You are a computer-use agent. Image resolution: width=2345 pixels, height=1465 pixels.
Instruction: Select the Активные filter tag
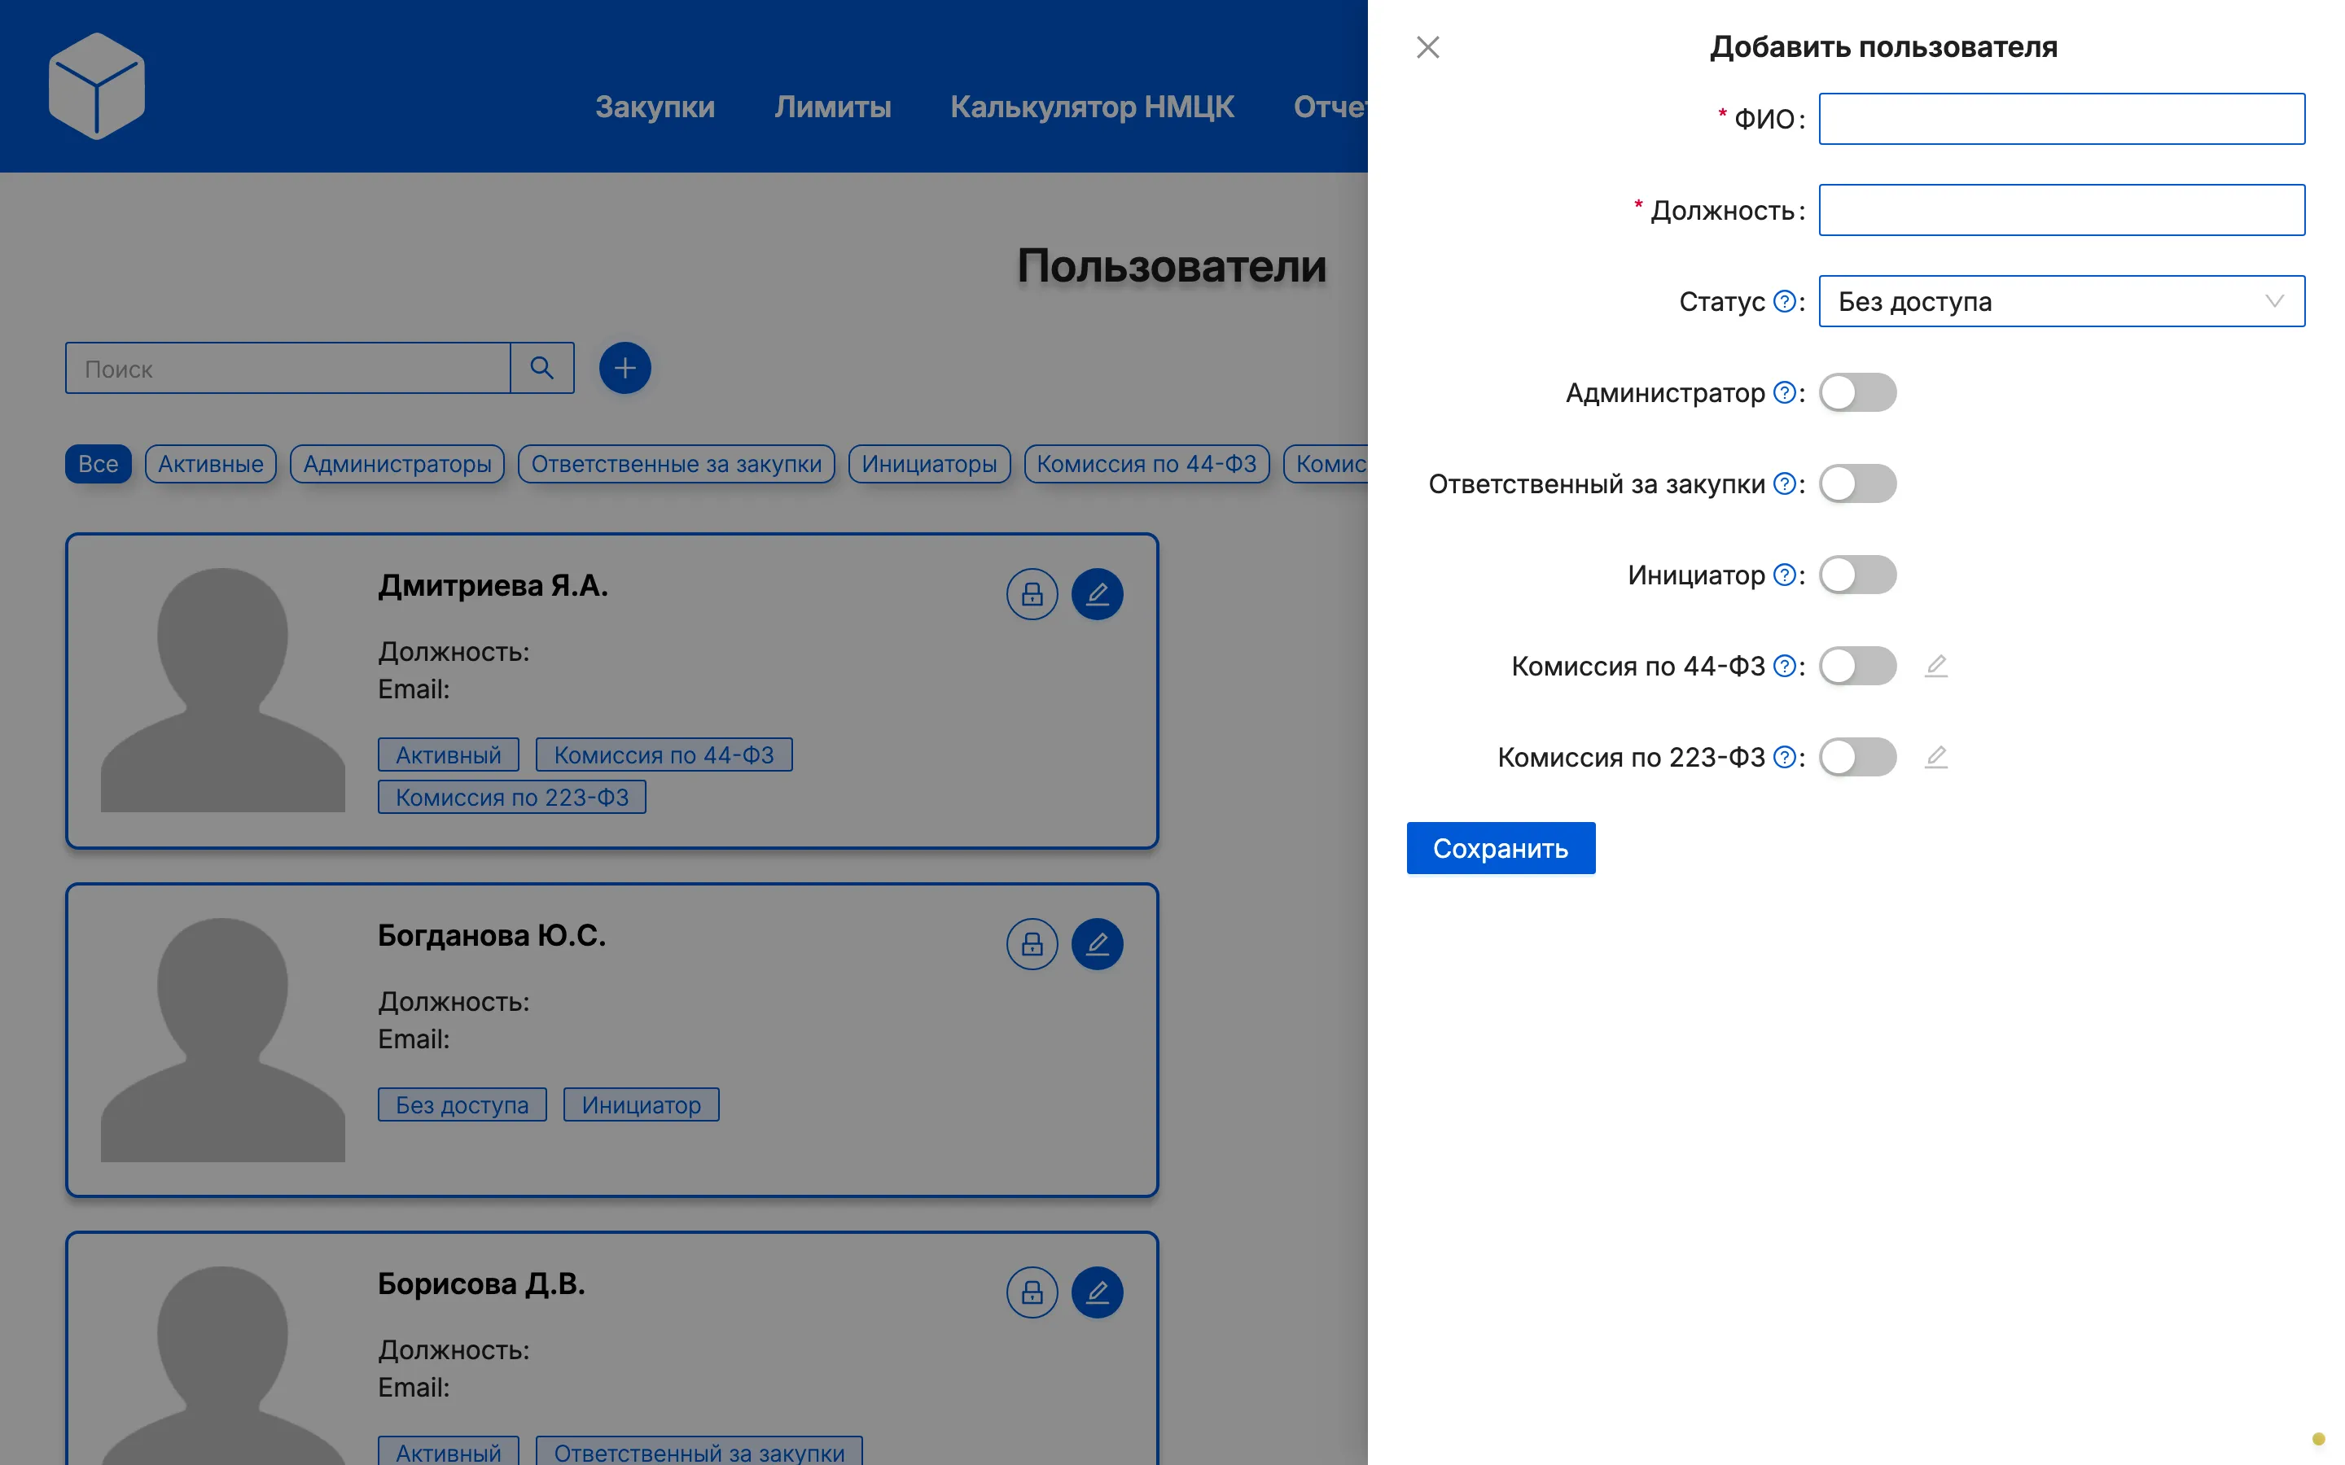(210, 464)
